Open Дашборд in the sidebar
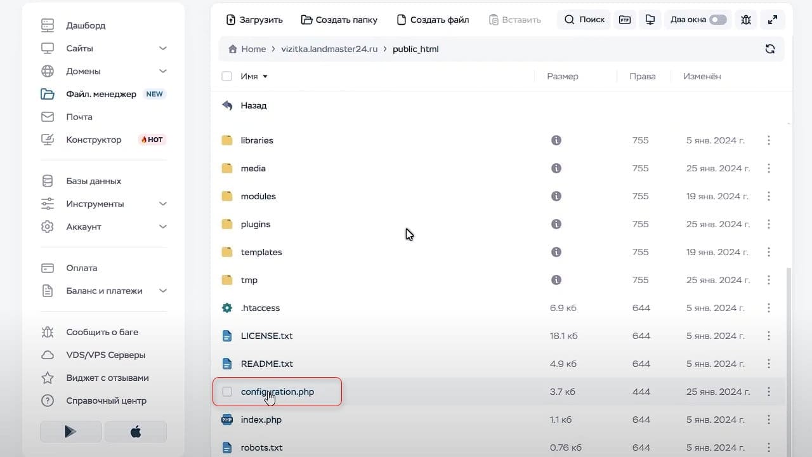 pos(86,25)
